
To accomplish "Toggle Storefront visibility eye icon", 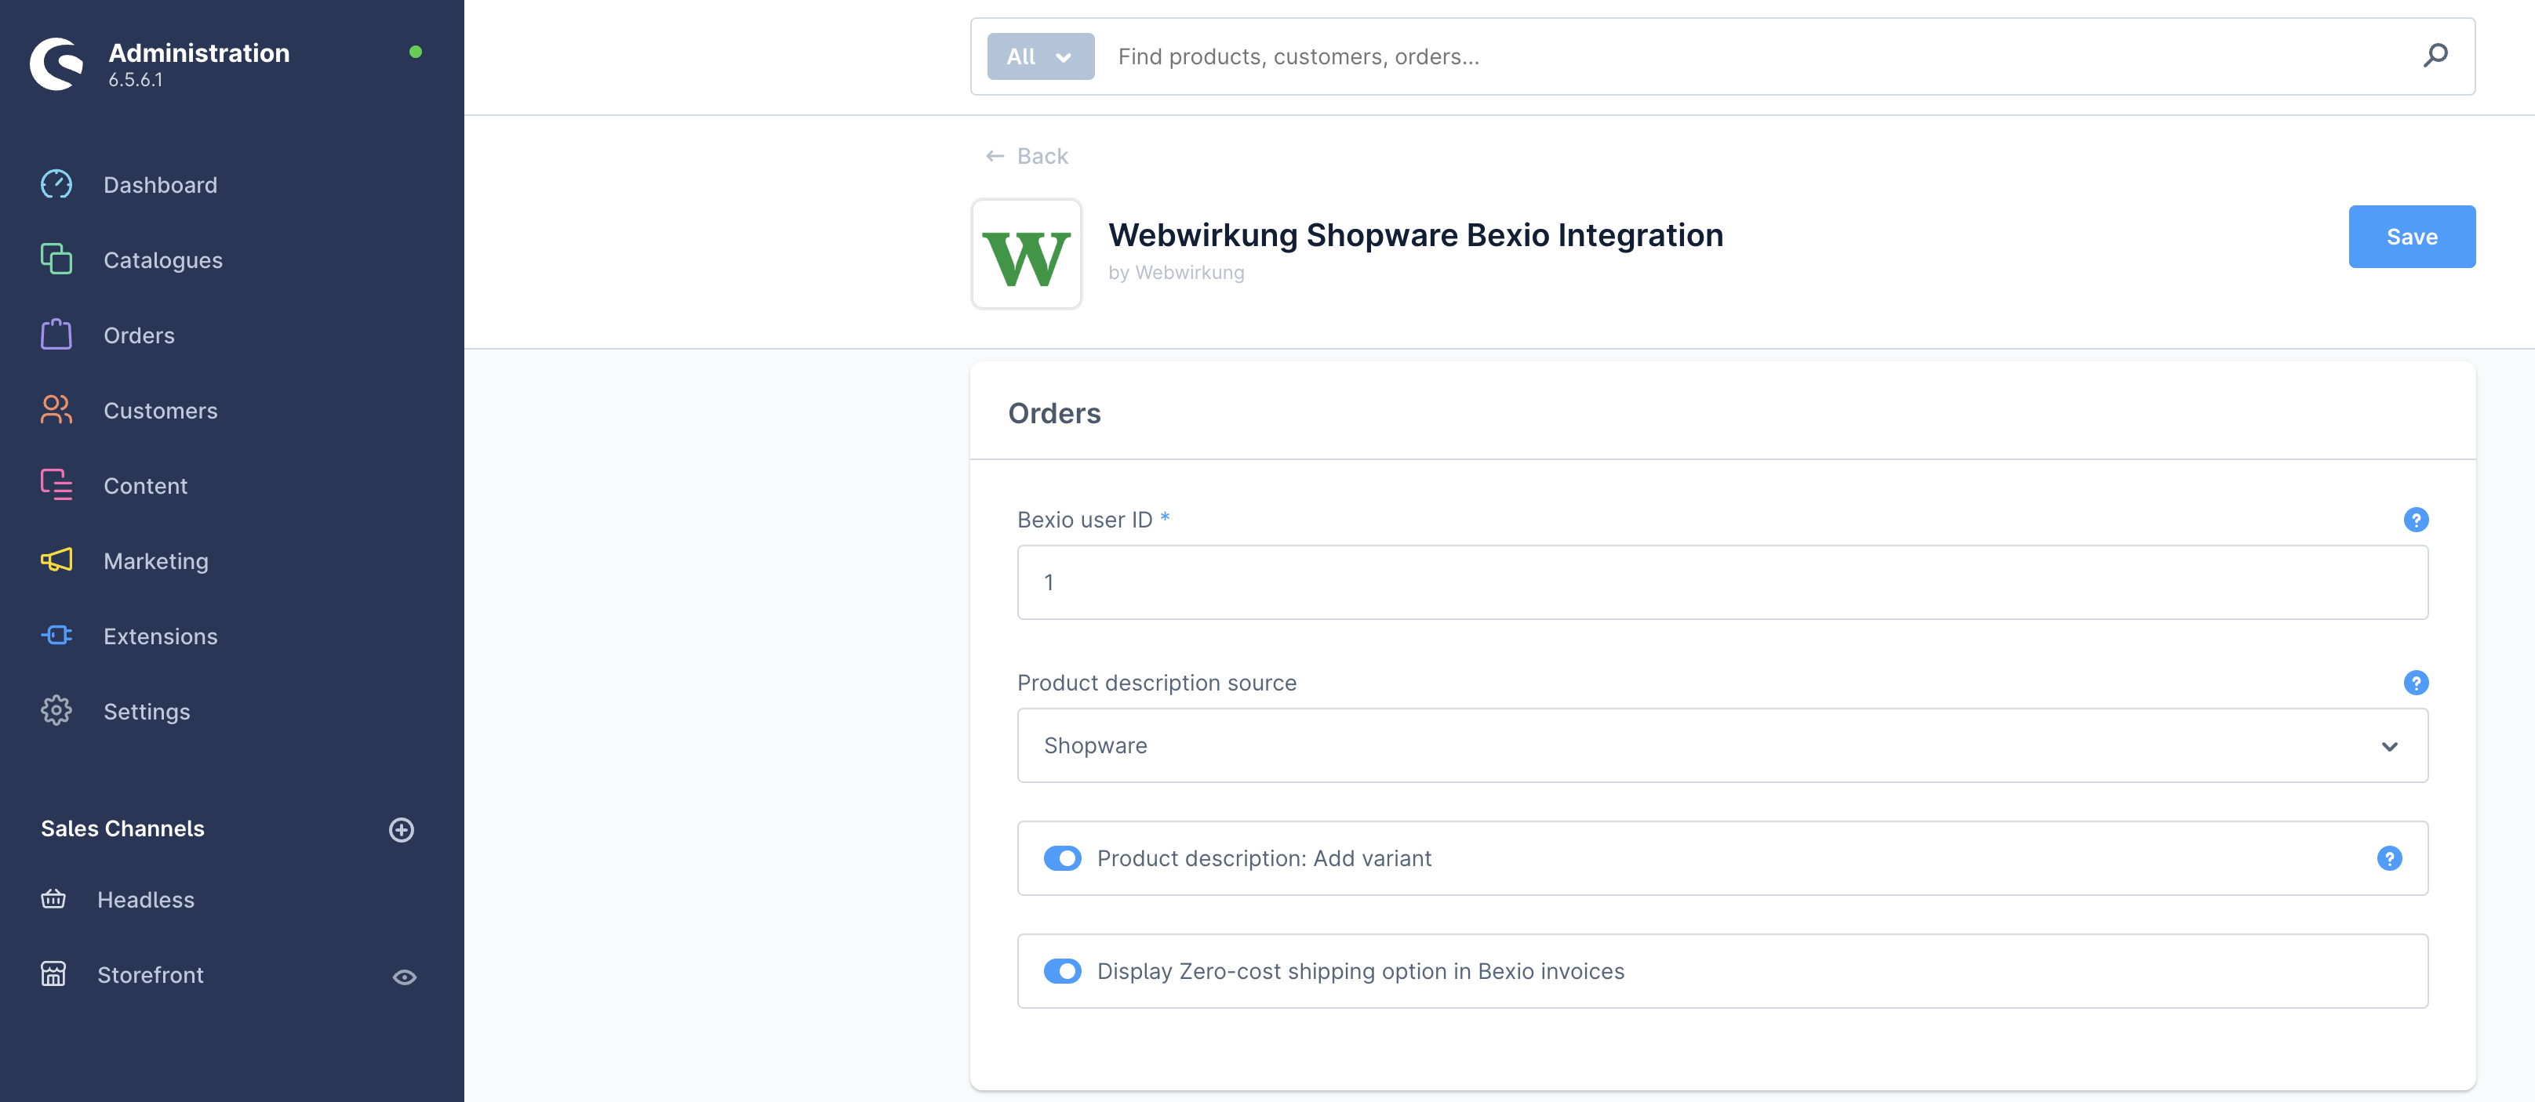I will [403, 976].
